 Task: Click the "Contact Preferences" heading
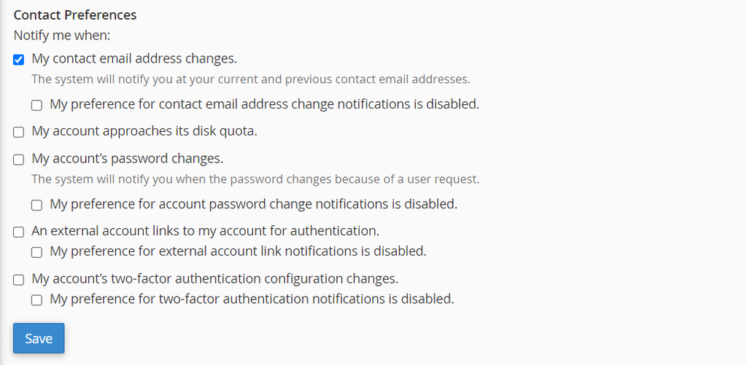75,15
